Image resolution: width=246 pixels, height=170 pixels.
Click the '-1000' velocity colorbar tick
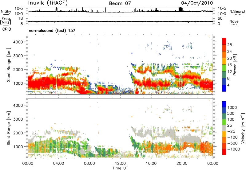point(234,149)
